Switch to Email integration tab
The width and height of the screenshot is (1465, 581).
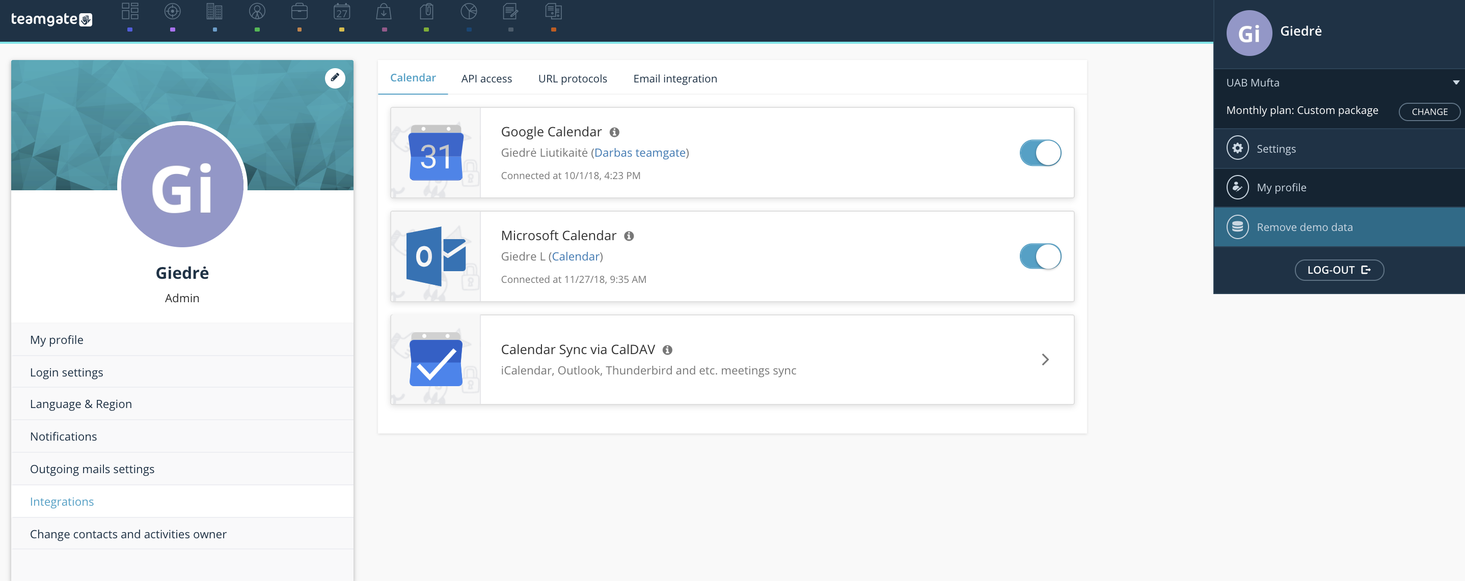(x=674, y=77)
